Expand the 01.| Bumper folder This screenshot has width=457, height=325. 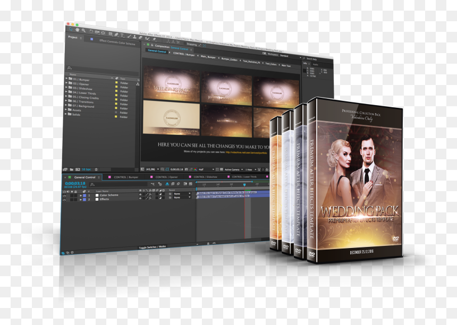pos(67,79)
